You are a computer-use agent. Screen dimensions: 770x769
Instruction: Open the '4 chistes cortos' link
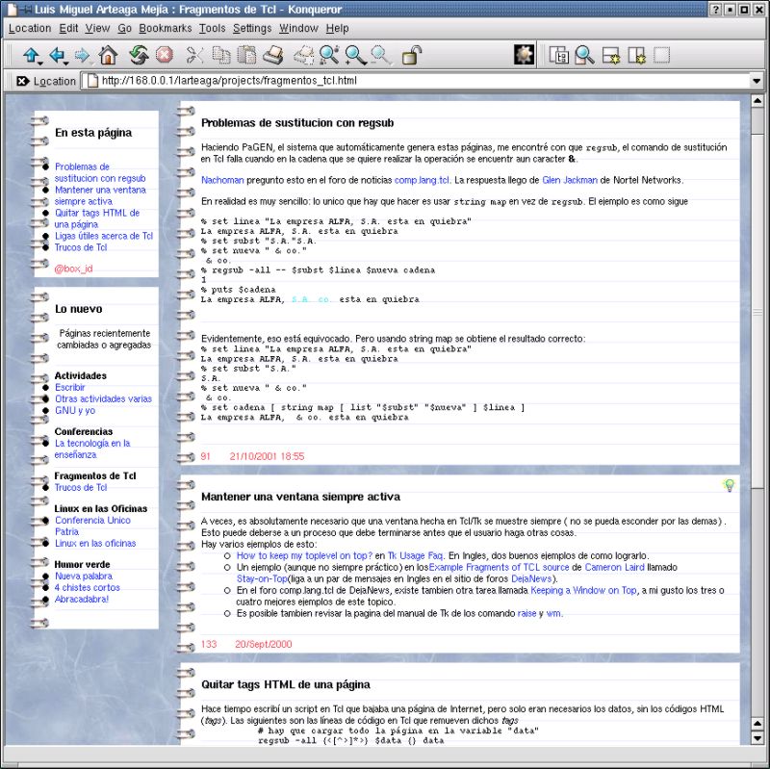(x=87, y=587)
